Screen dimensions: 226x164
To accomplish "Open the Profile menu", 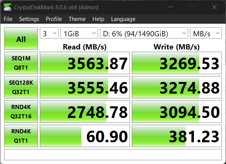I will (x=54, y=19).
